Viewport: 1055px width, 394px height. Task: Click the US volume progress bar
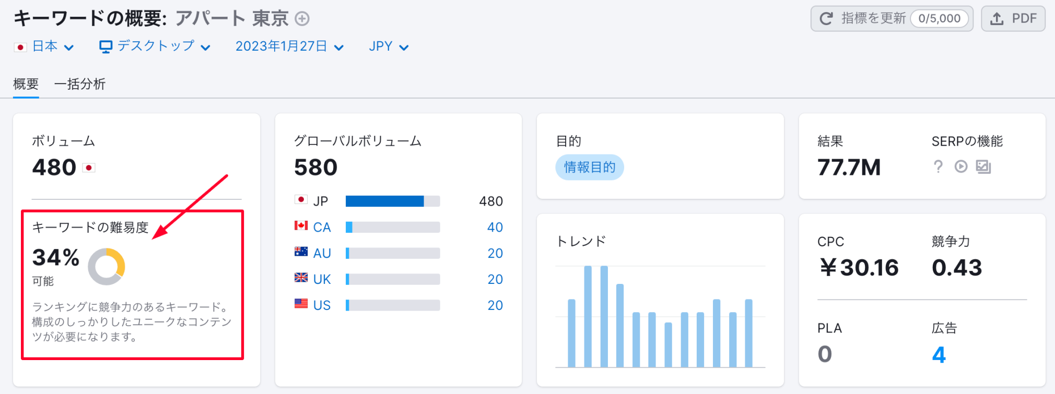393,305
